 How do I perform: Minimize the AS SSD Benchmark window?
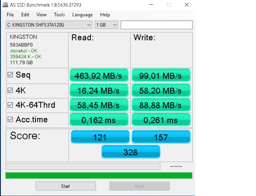(x=151, y=5)
